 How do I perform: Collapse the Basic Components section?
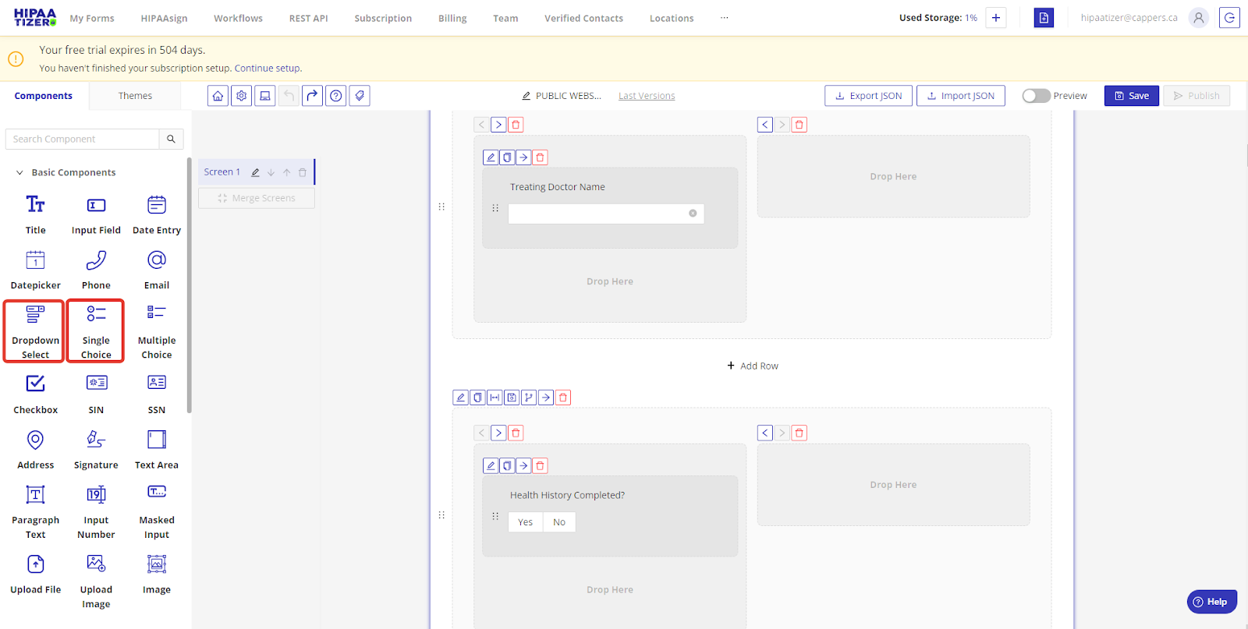pos(19,173)
